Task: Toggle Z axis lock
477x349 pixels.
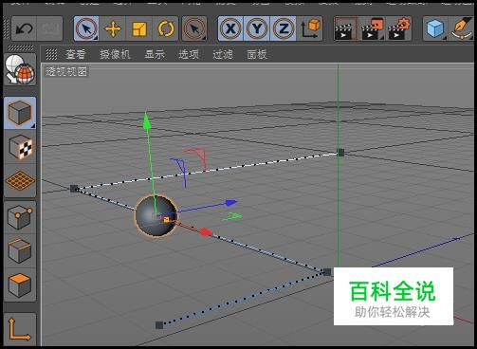Action: [x=284, y=28]
